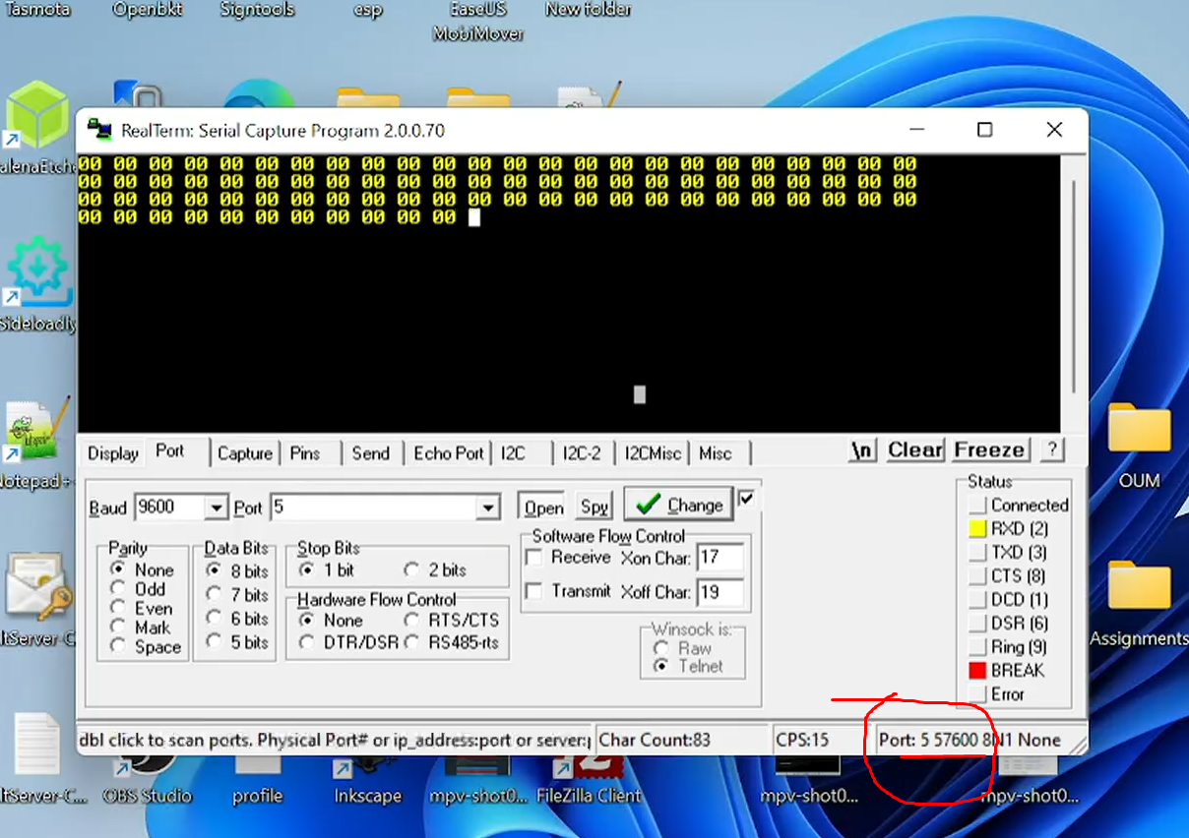1189x838 pixels.
Task: Select the blank text document desktop icon
Action: [37, 745]
